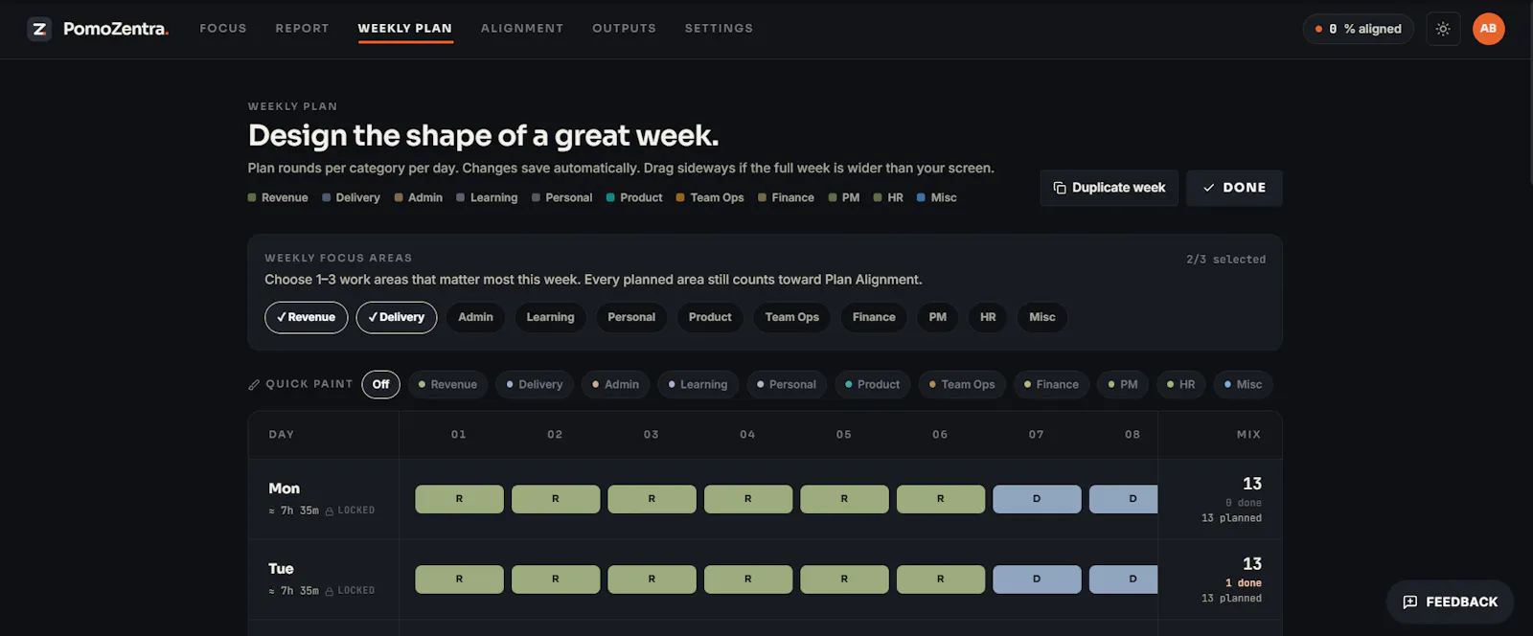
Task: Click the lock icon in Mon row
Action: coord(330,511)
